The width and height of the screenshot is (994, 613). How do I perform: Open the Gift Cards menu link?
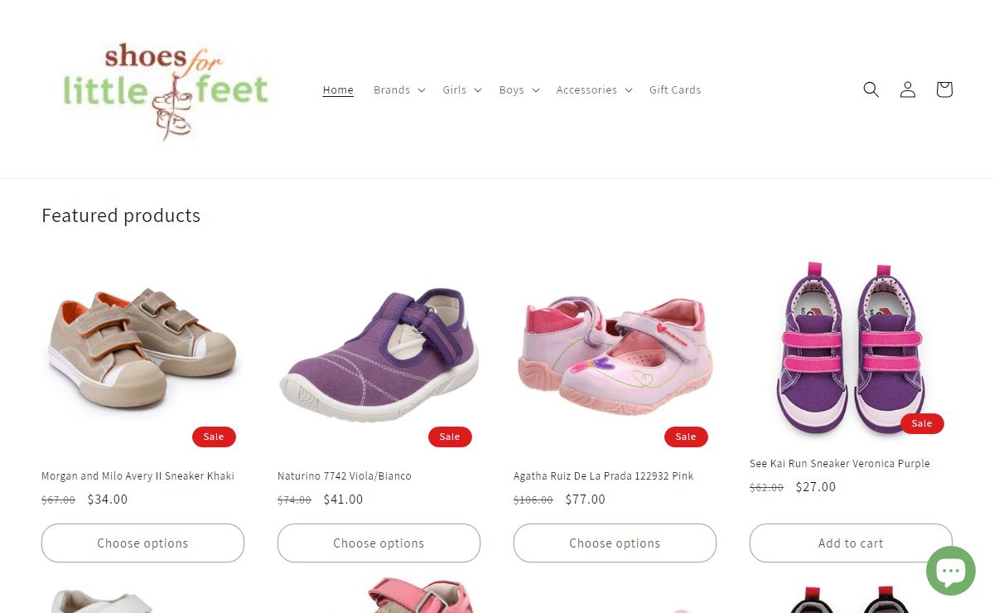point(675,89)
